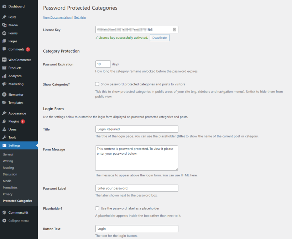
Task: Click the Users person icon
Action: (x=4, y=129)
